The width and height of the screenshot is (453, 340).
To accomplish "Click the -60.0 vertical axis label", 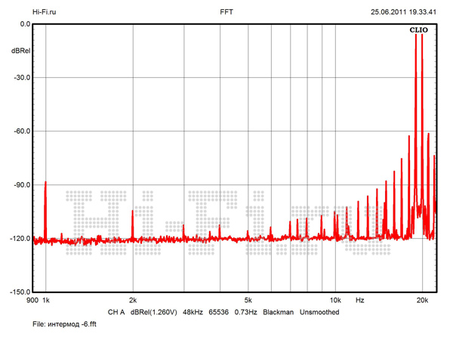I will (20, 131).
